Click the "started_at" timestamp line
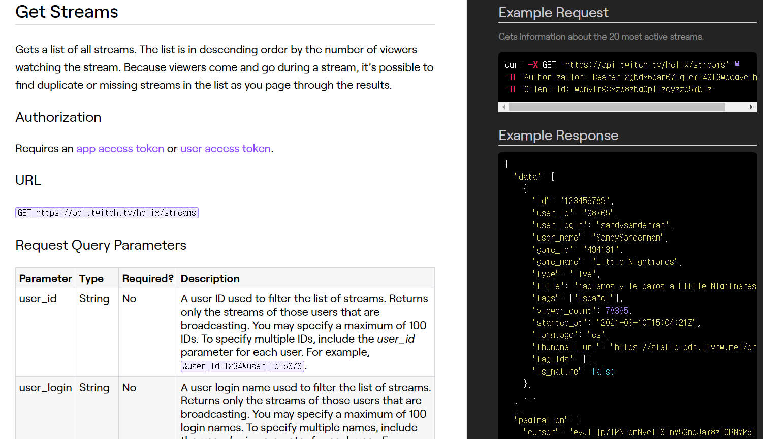 (x=616, y=323)
